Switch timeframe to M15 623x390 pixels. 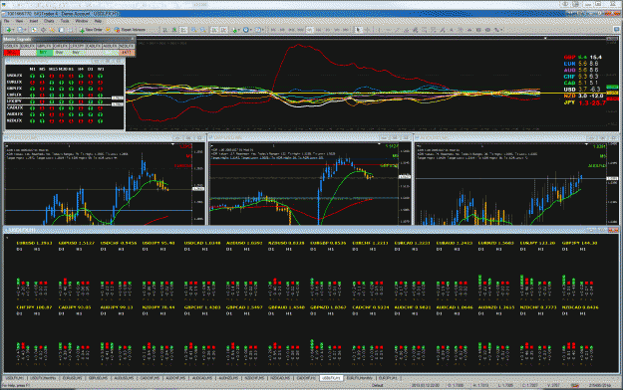coord(292,30)
